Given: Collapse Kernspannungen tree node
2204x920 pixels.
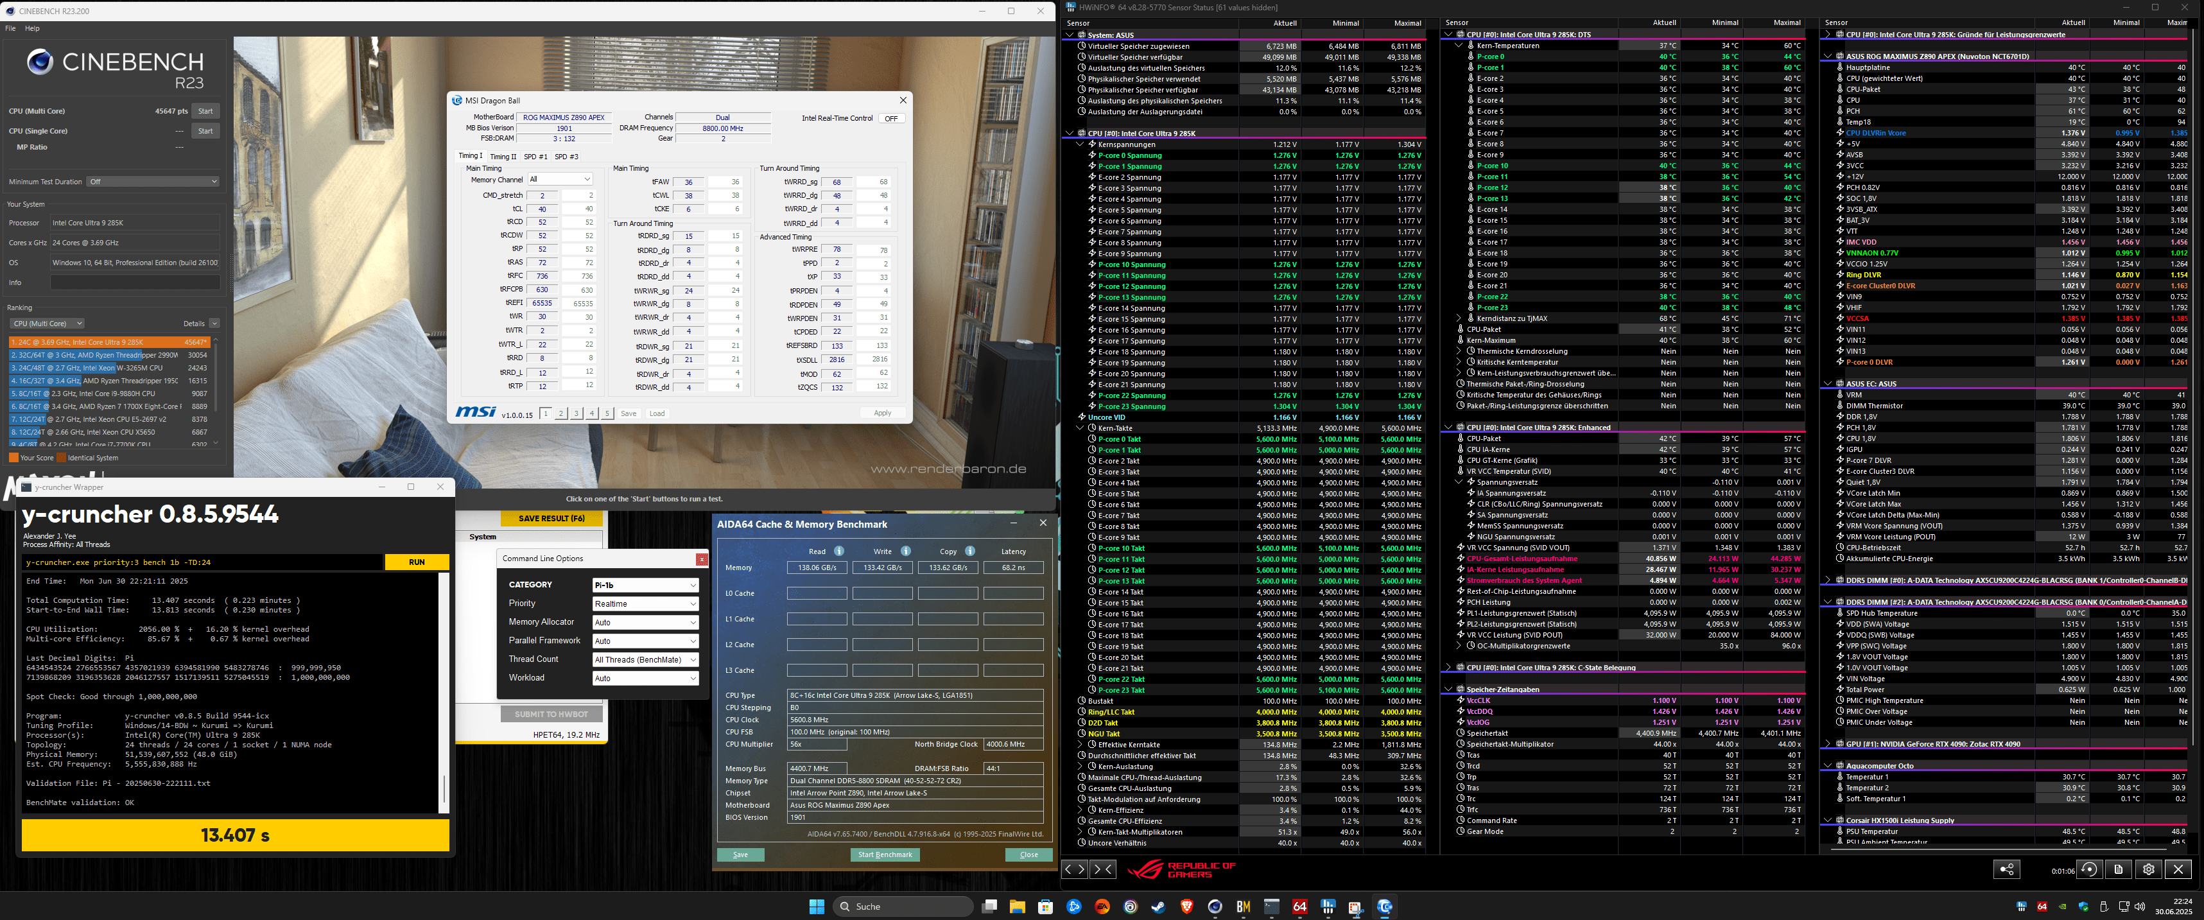Looking at the screenshot, I should click(1080, 144).
